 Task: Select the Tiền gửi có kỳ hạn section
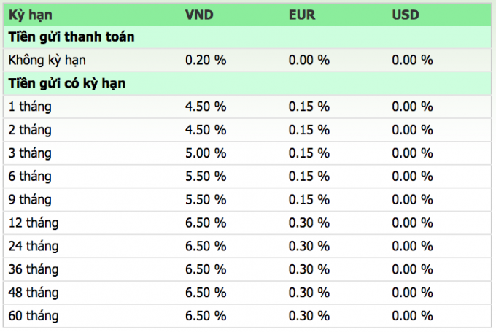click(x=67, y=83)
